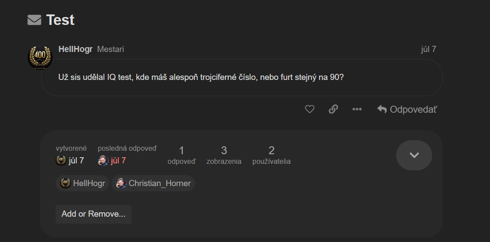
Task: Click the vytvorené júl 7 created date
Action: pos(76,160)
